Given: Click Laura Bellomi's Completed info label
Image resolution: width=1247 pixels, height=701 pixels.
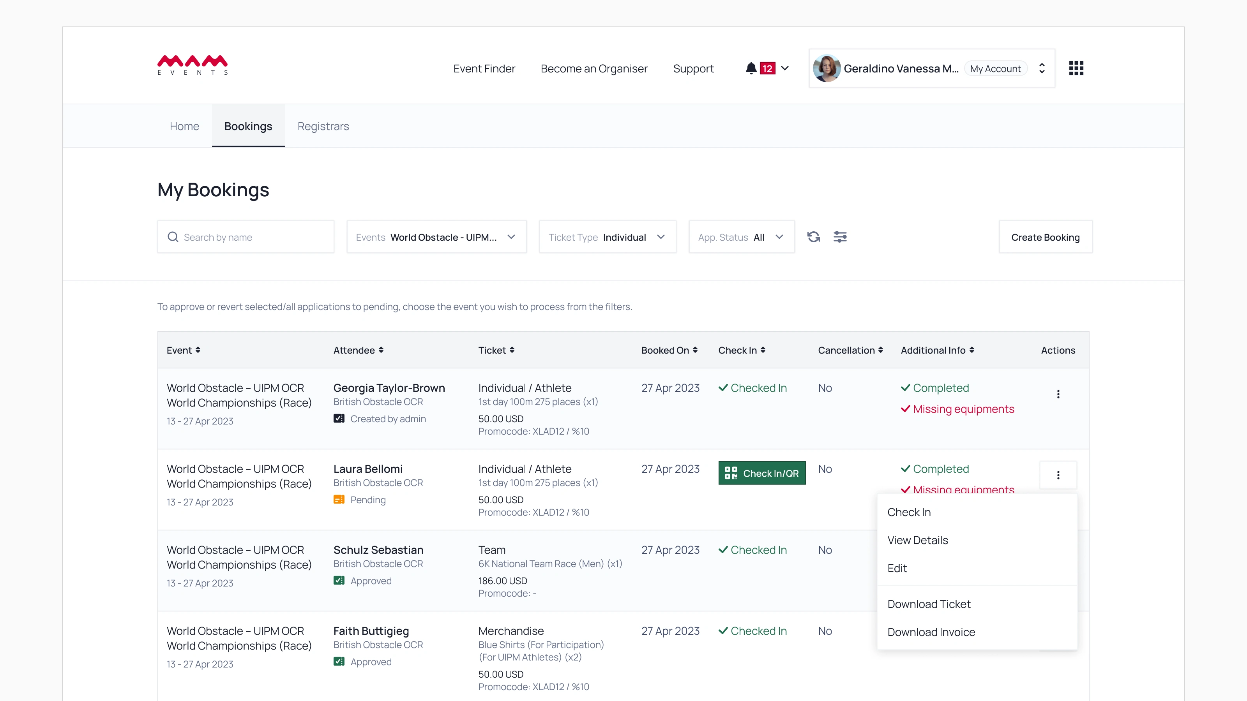Looking at the screenshot, I should click(935, 469).
